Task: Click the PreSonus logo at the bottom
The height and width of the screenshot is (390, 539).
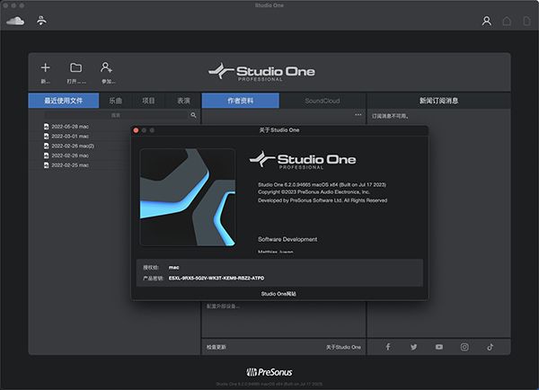Action: click(269, 372)
